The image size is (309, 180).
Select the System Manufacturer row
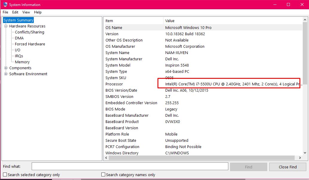[203, 59]
